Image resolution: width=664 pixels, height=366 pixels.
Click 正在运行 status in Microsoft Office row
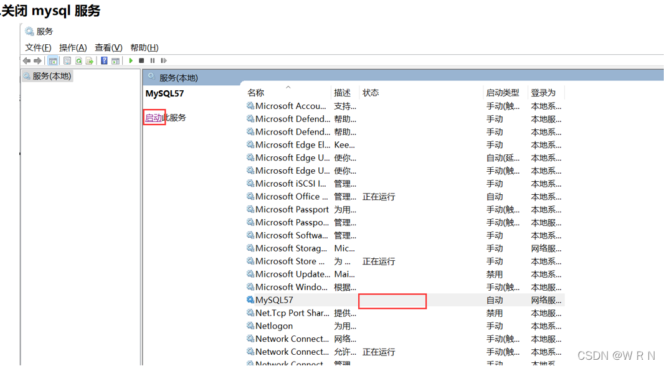tap(379, 197)
